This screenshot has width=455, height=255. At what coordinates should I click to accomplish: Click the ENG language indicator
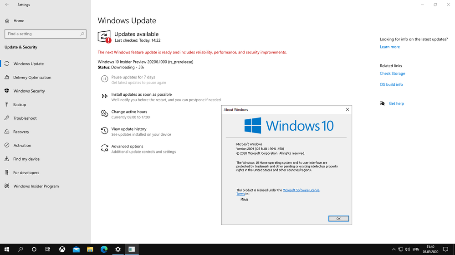(x=416, y=249)
